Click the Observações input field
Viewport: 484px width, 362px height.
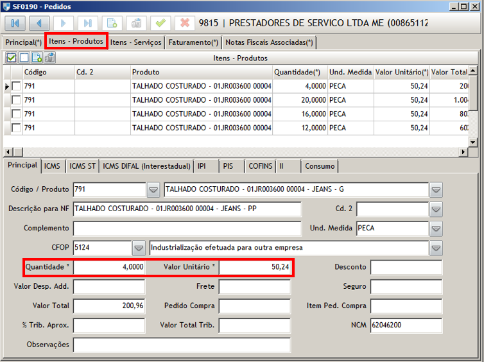tap(257, 345)
